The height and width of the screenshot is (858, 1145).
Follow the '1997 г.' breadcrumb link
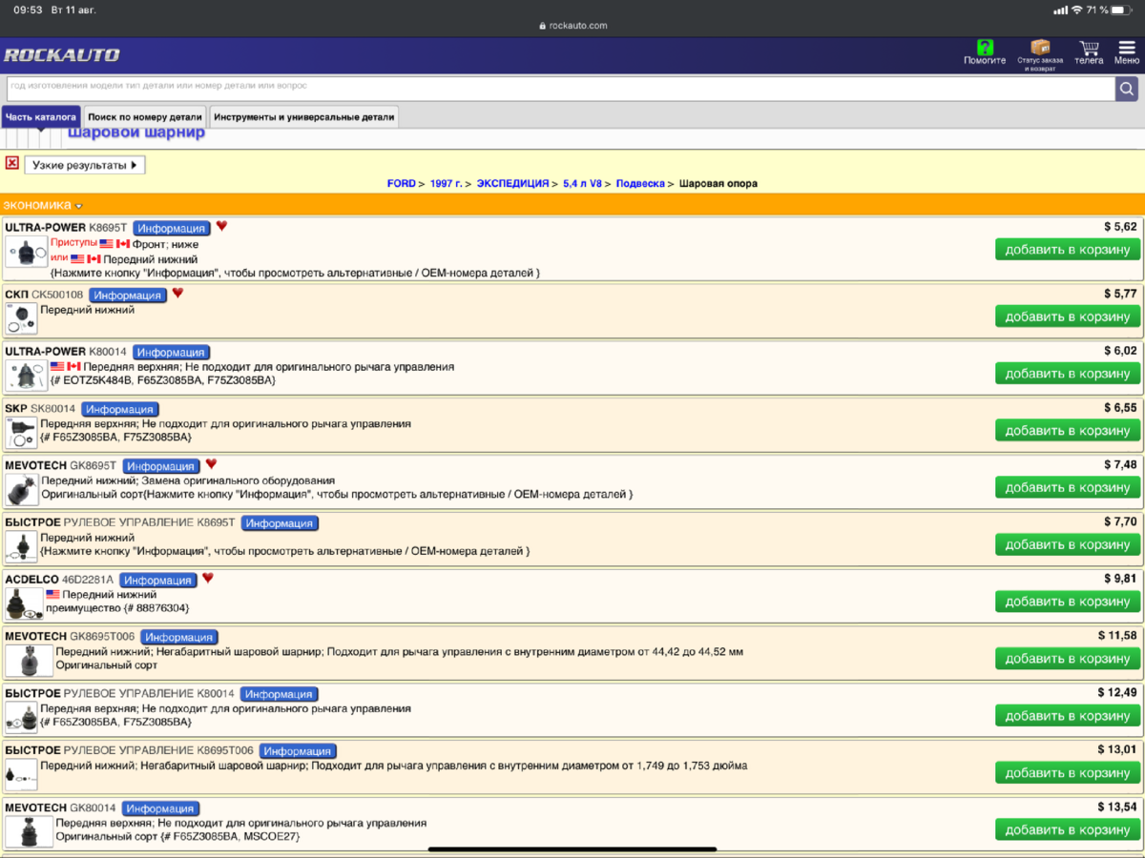click(446, 183)
